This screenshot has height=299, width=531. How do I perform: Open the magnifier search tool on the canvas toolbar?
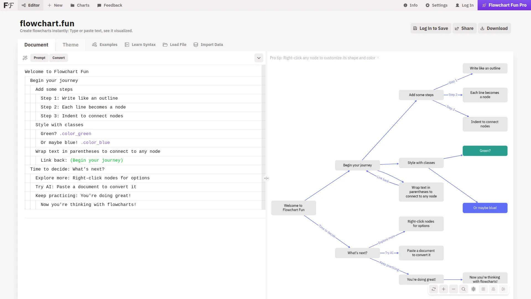coord(464,289)
